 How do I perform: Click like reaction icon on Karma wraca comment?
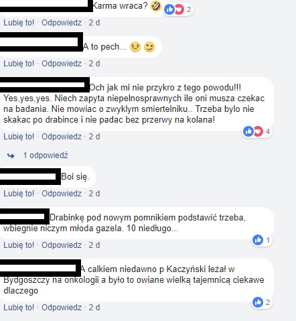[x=169, y=9]
